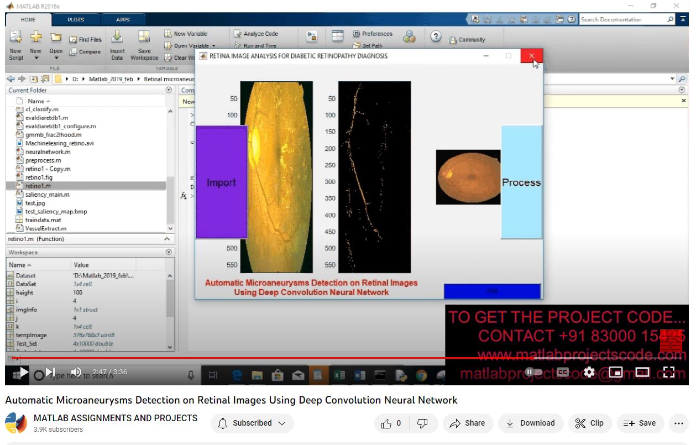Viewport: 696px width, 445px height.
Task: Switch to the APPS ribbon tab
Action: [123, 20]
